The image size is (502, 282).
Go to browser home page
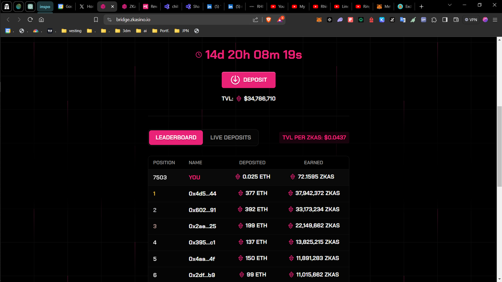[x=41, y=20]
